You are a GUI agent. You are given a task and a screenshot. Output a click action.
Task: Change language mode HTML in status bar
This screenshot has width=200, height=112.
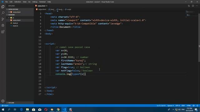pyautogui.click(x=189, y=105)
